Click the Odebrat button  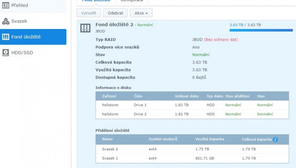115,13
